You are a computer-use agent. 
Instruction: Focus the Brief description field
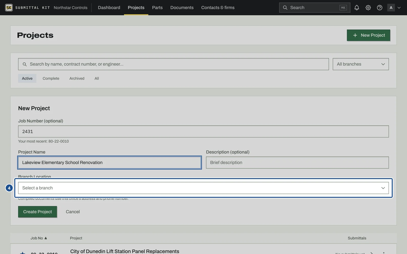click(x=297, y=163)
